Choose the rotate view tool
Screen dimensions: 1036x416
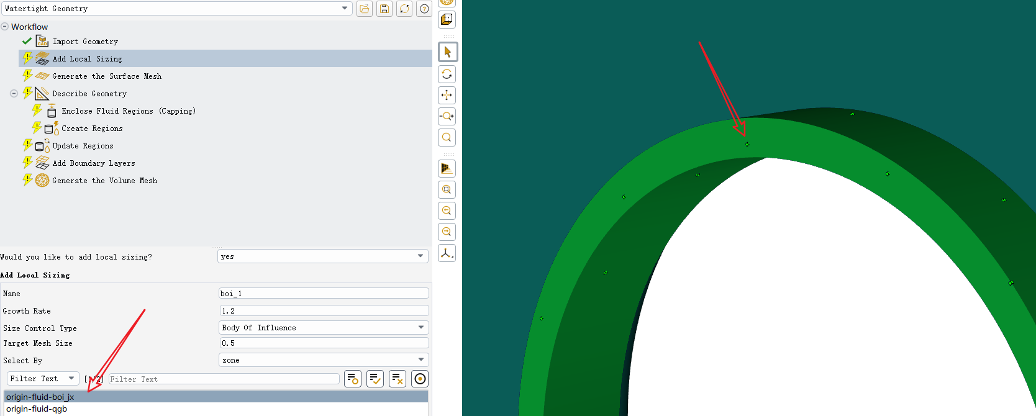(447, 75)
